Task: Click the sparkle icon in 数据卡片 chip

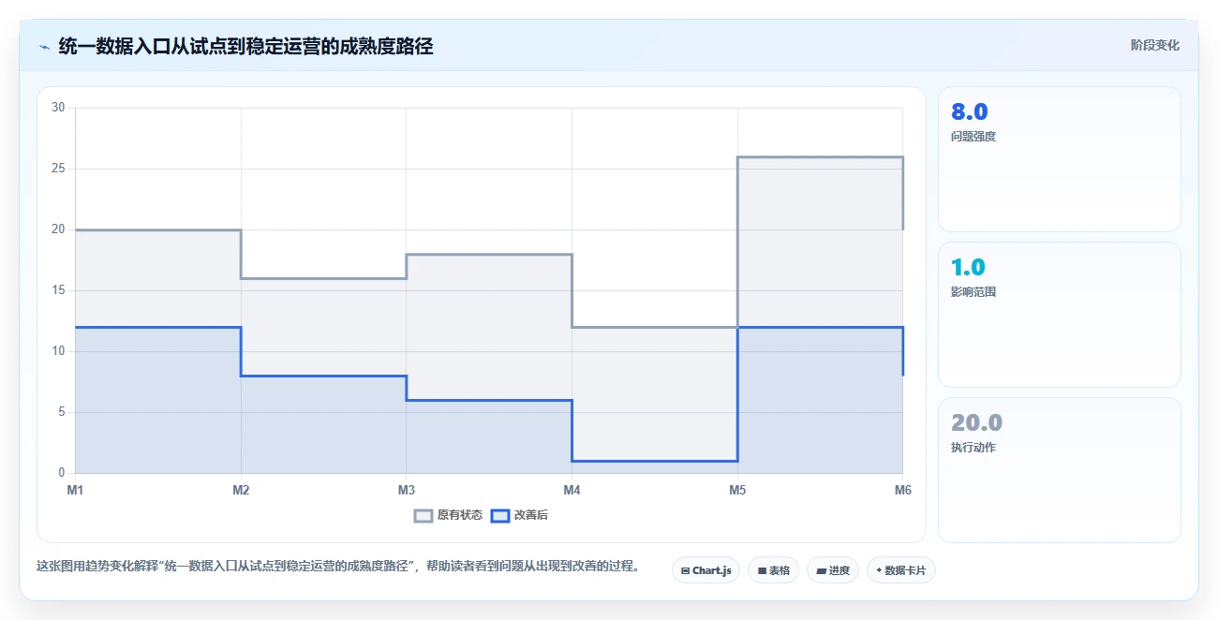Action: pyautogui.click(x=879, y=570)
